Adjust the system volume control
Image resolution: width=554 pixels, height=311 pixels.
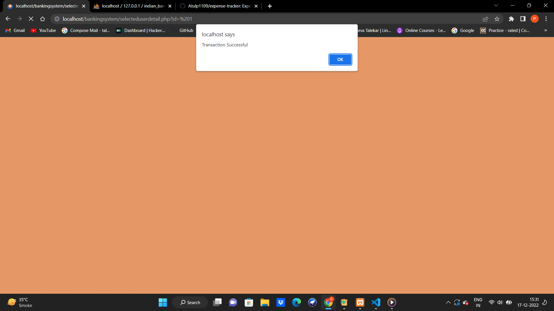coord(500,302)
